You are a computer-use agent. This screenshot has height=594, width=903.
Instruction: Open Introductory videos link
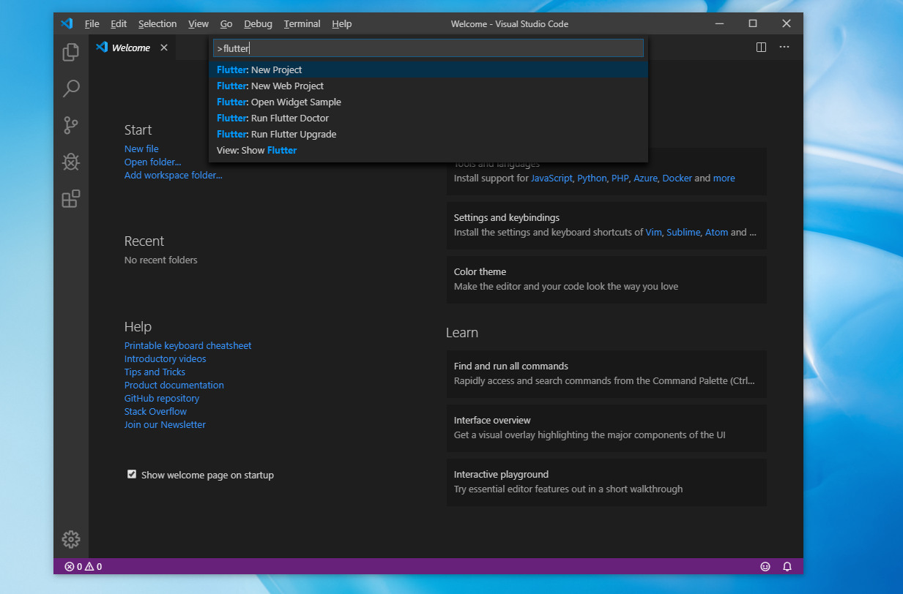[x=166, y=358]
